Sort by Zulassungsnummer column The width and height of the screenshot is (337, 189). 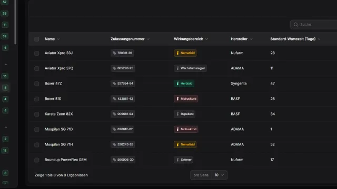pos(130,39)
